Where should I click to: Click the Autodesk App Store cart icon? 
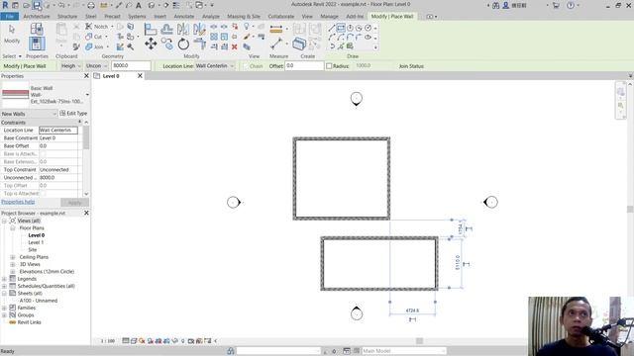click(x=556, y=5)
